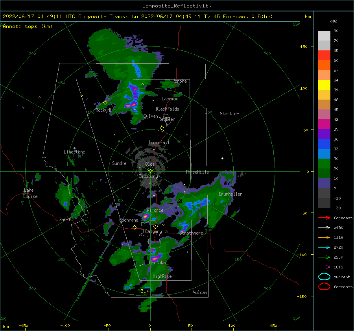Pick the royal blue 33-36 dBZ swatch

coord(324,144)
